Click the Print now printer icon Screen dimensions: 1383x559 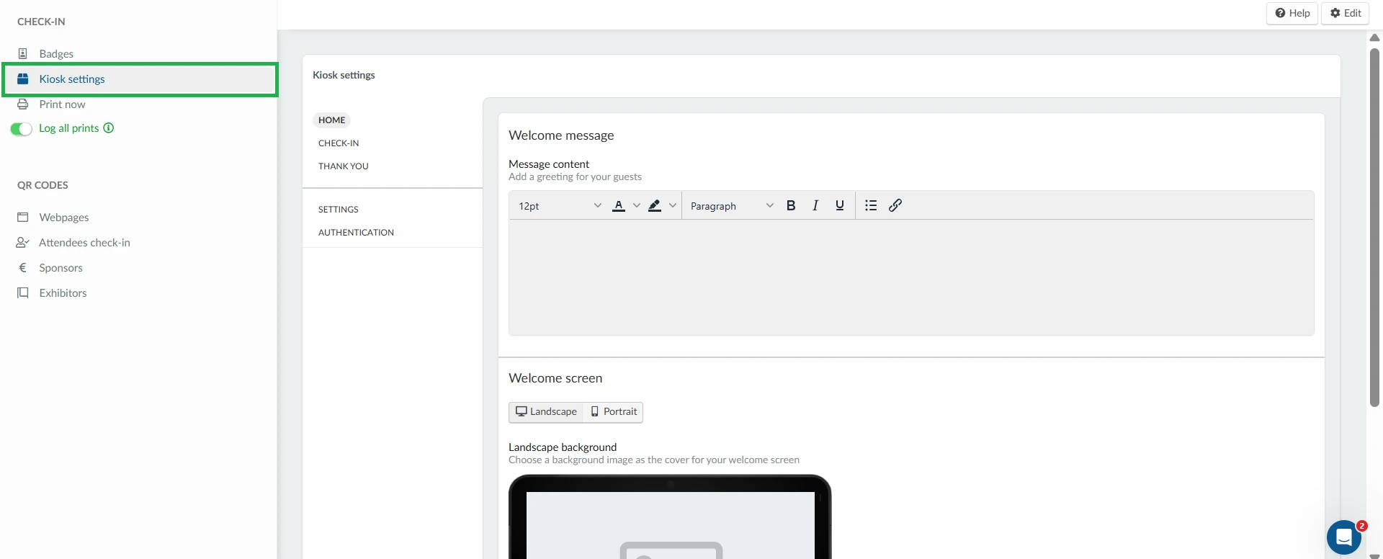click(22, 104)
